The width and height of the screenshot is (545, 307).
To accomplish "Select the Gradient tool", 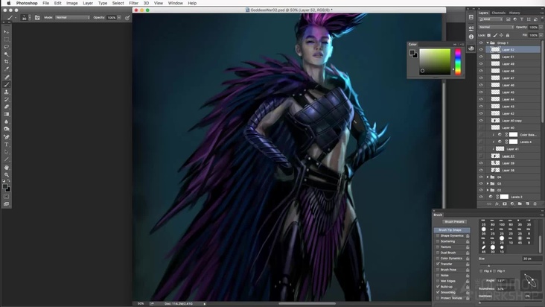I will (6, 115).
